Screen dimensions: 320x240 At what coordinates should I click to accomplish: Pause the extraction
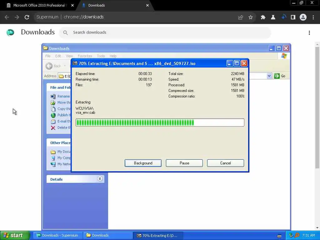click(184, 163)
